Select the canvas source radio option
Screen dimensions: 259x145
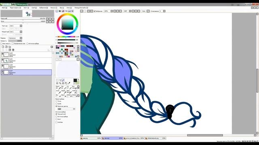[56, 119]
